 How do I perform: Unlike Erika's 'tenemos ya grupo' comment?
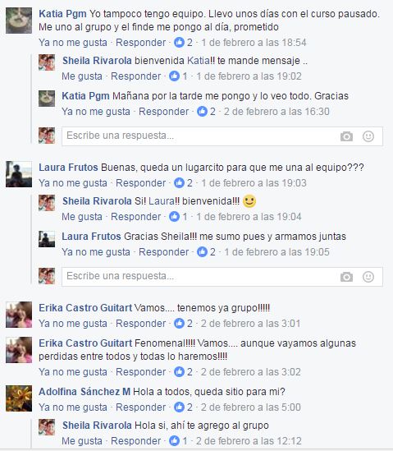(73, 324)
